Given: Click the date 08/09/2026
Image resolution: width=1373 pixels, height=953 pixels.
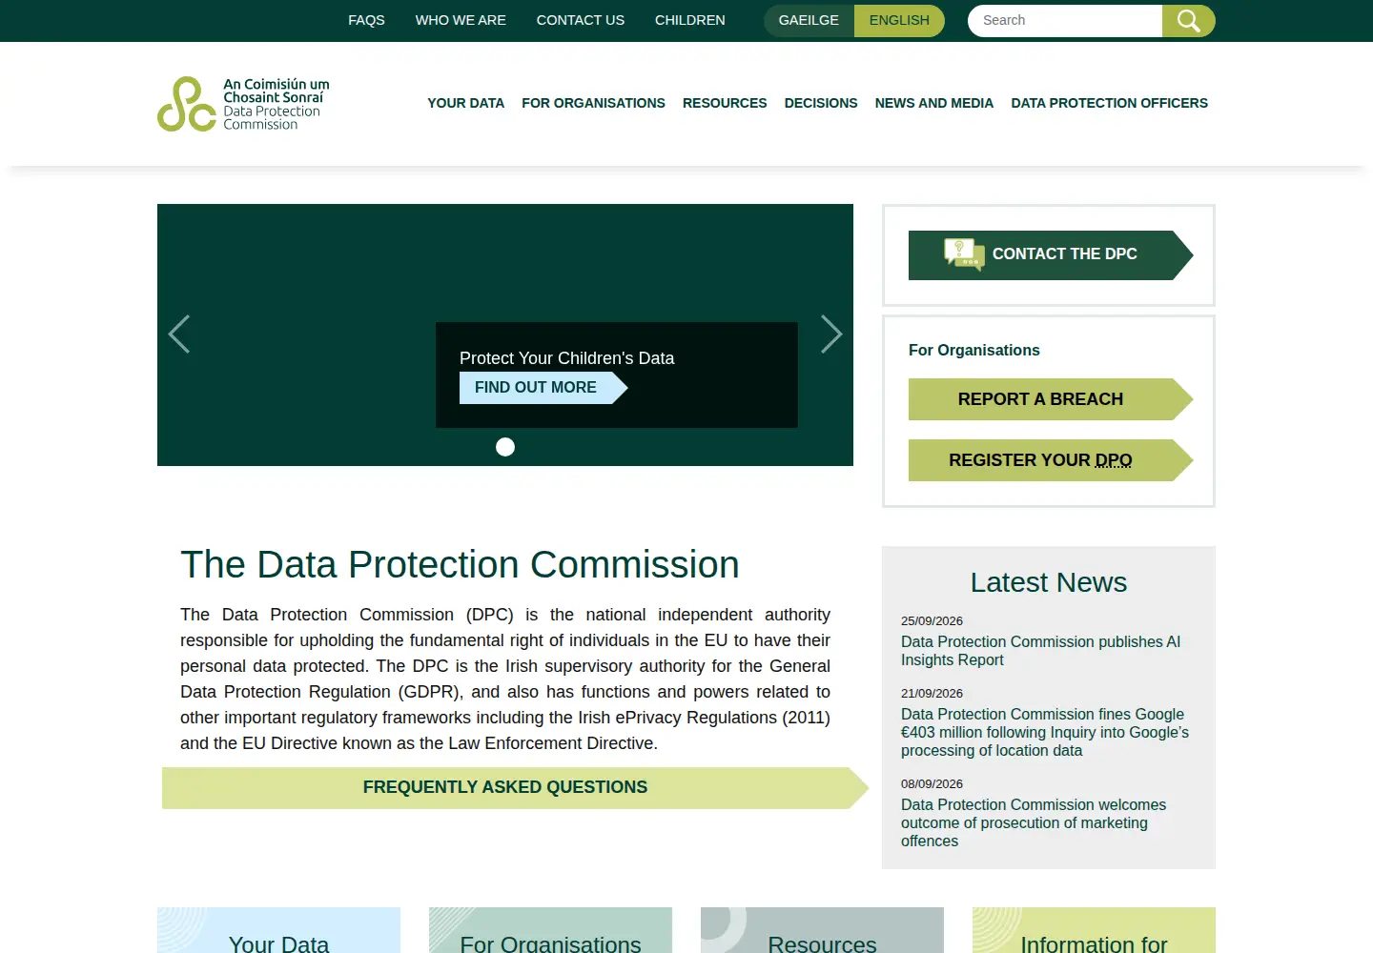Looking at the screenshot, I should pos(932,784).
